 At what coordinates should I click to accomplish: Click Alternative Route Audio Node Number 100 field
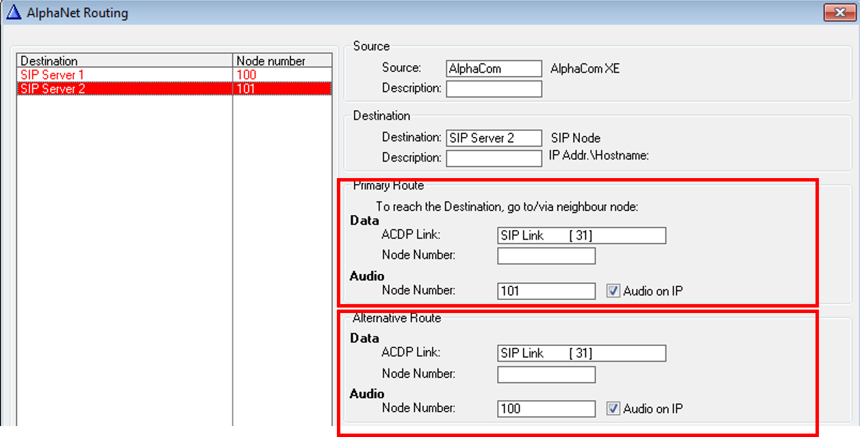tap(546, 409)
